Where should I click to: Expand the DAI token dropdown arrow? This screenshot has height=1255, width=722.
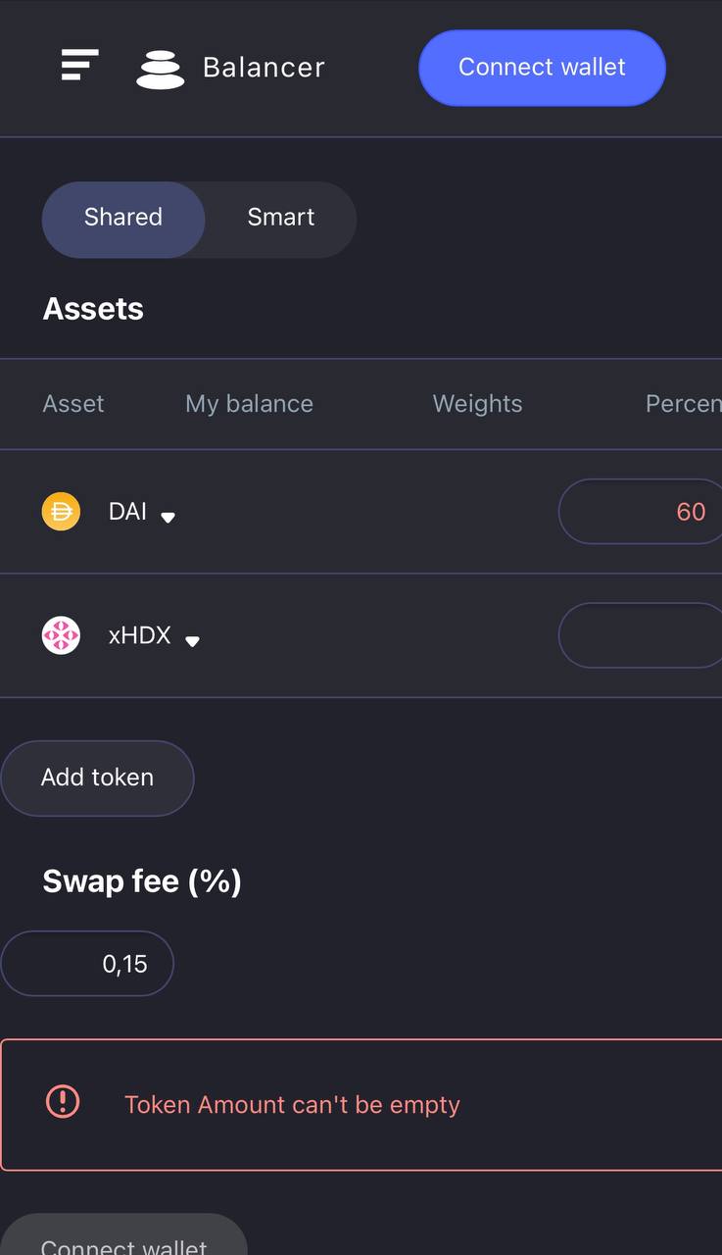point(168,517)
